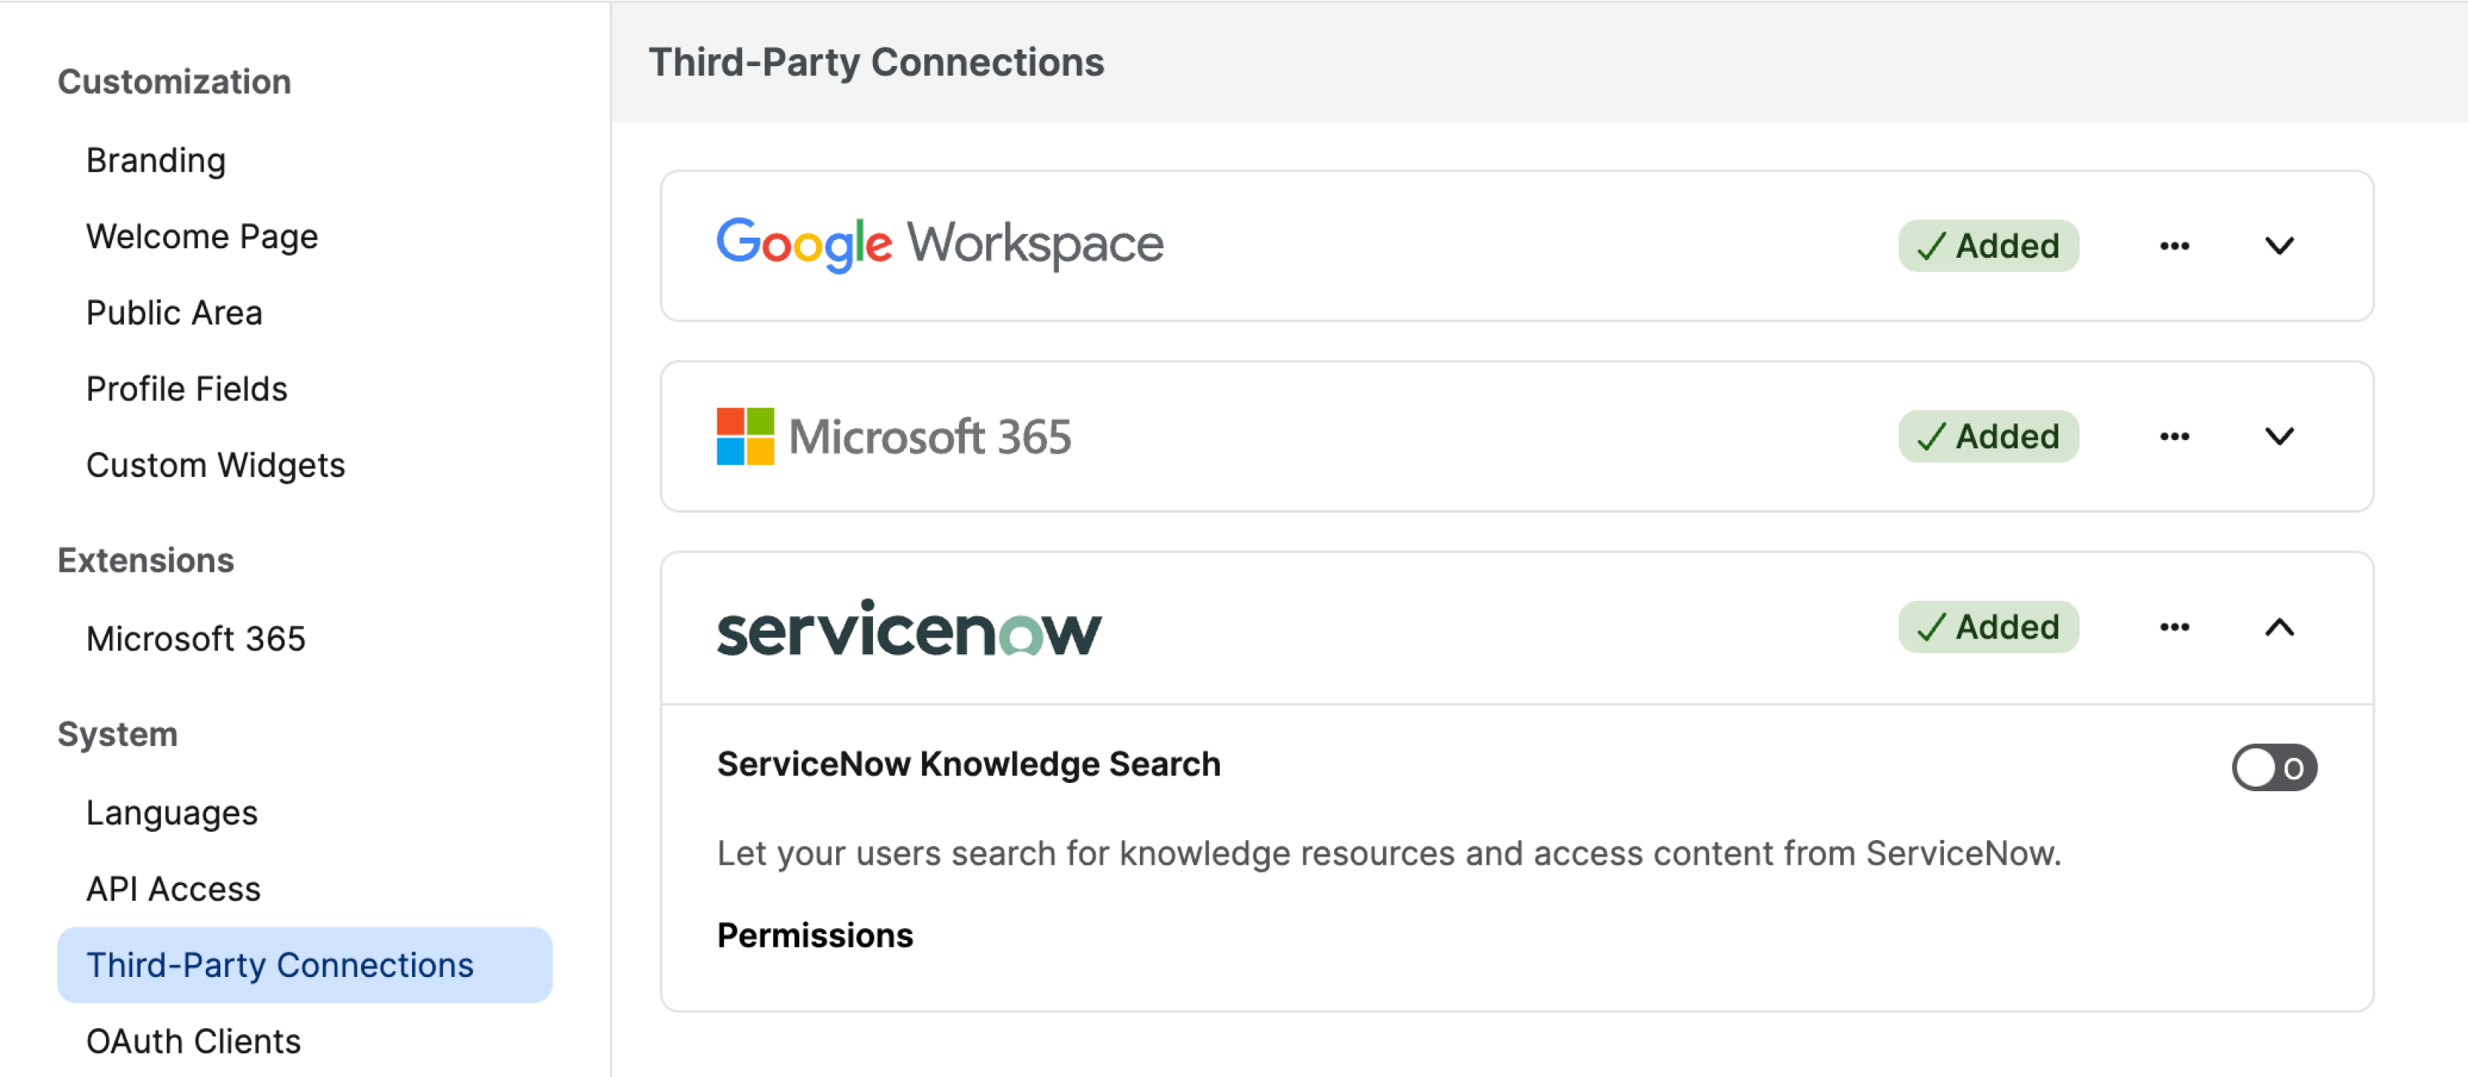Open Microsoft 365 more options menu

pos(2174,437)
